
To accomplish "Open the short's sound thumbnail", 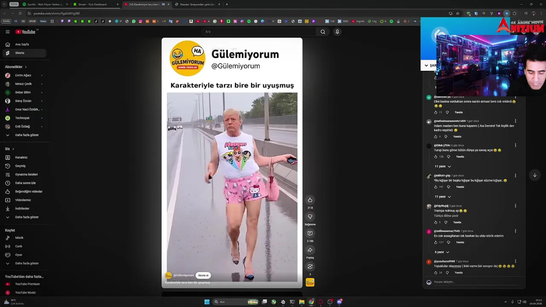I will (x=310, y=282).
